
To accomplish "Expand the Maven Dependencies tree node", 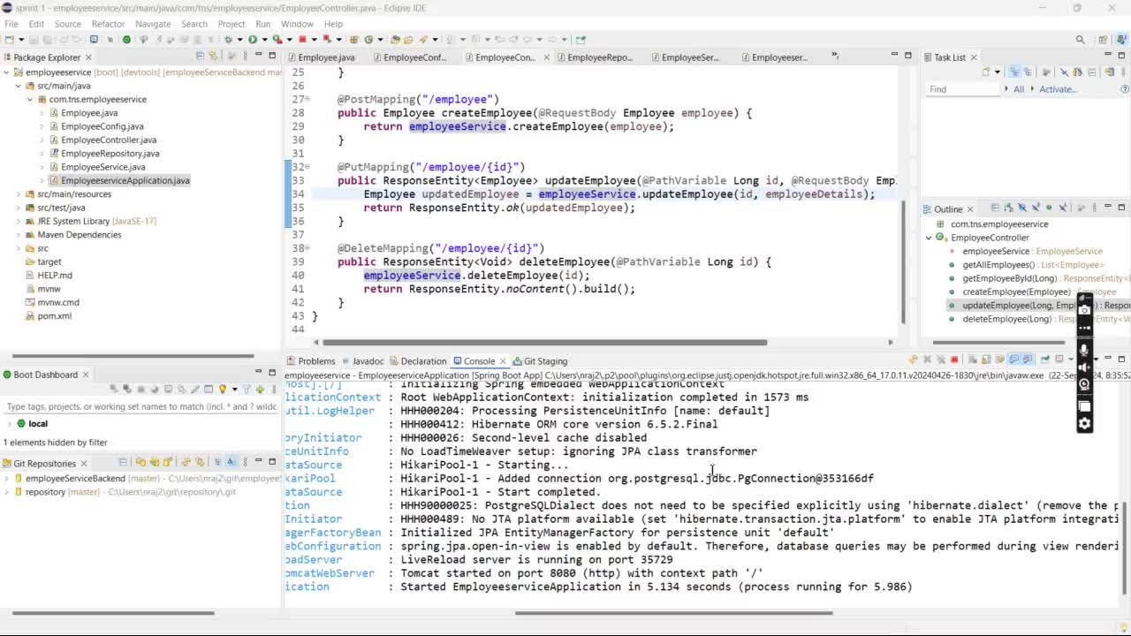I will pos(18,235).
